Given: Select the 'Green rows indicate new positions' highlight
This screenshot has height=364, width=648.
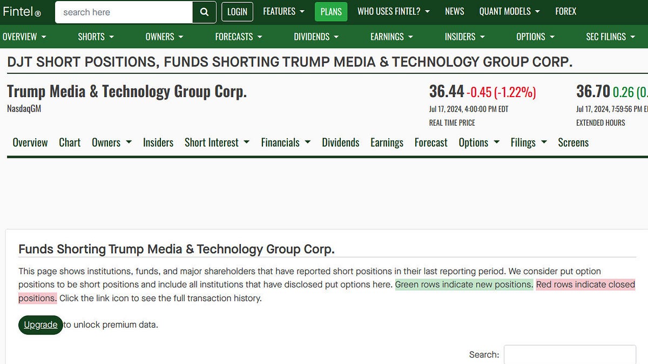Looking at the screenshot, I should (x=464, y=284).
